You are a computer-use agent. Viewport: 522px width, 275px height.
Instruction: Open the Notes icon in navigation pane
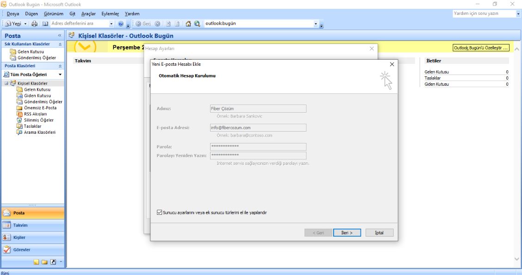coord(37,262)
